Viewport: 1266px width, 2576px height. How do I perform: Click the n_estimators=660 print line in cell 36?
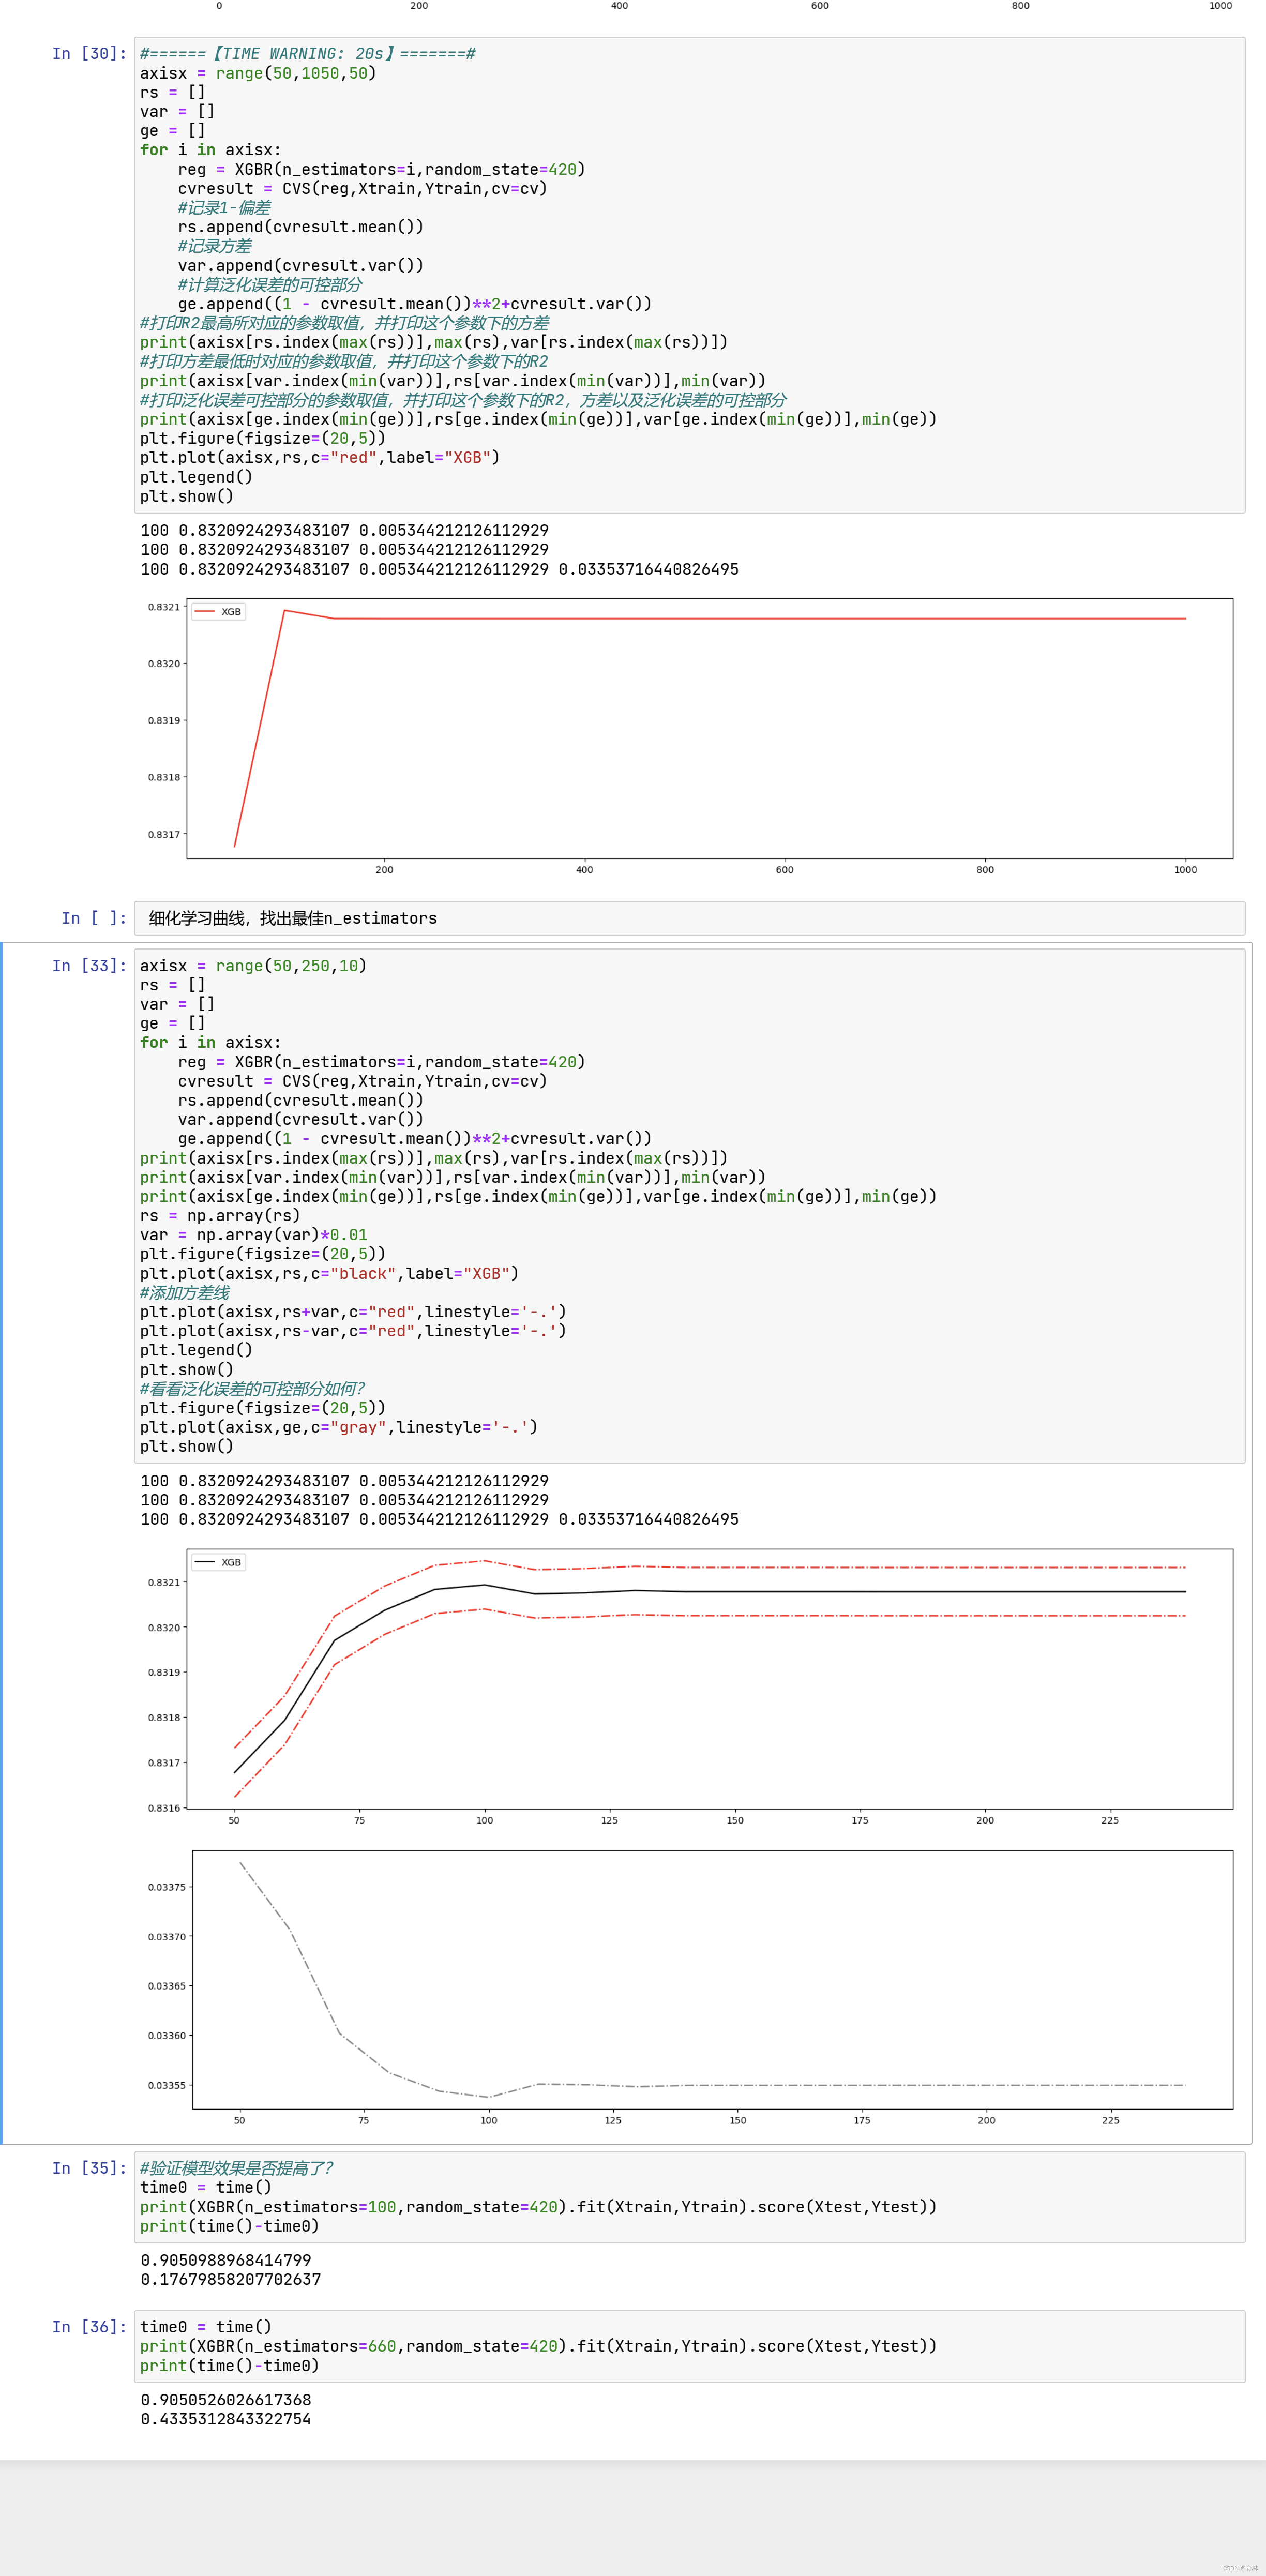point(538,2346)
